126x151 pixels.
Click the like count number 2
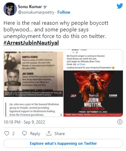pyautogui.click(x=14, y=134)
